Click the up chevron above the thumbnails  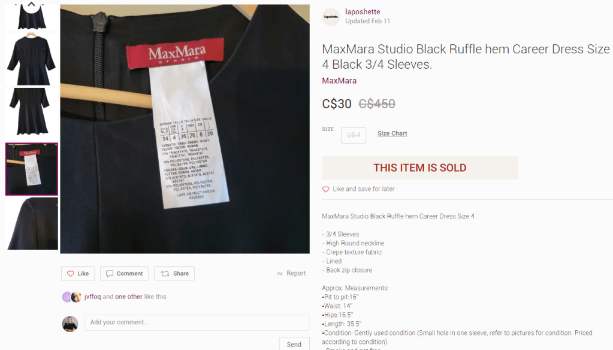tap(31, 5)
